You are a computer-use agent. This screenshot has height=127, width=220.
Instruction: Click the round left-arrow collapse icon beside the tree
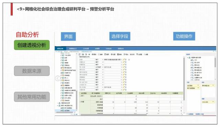pyautogui.click(x=58, y=78)
